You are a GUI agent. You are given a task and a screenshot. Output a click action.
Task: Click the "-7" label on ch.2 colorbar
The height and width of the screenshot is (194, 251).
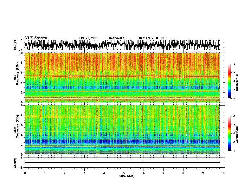(234, 151)
